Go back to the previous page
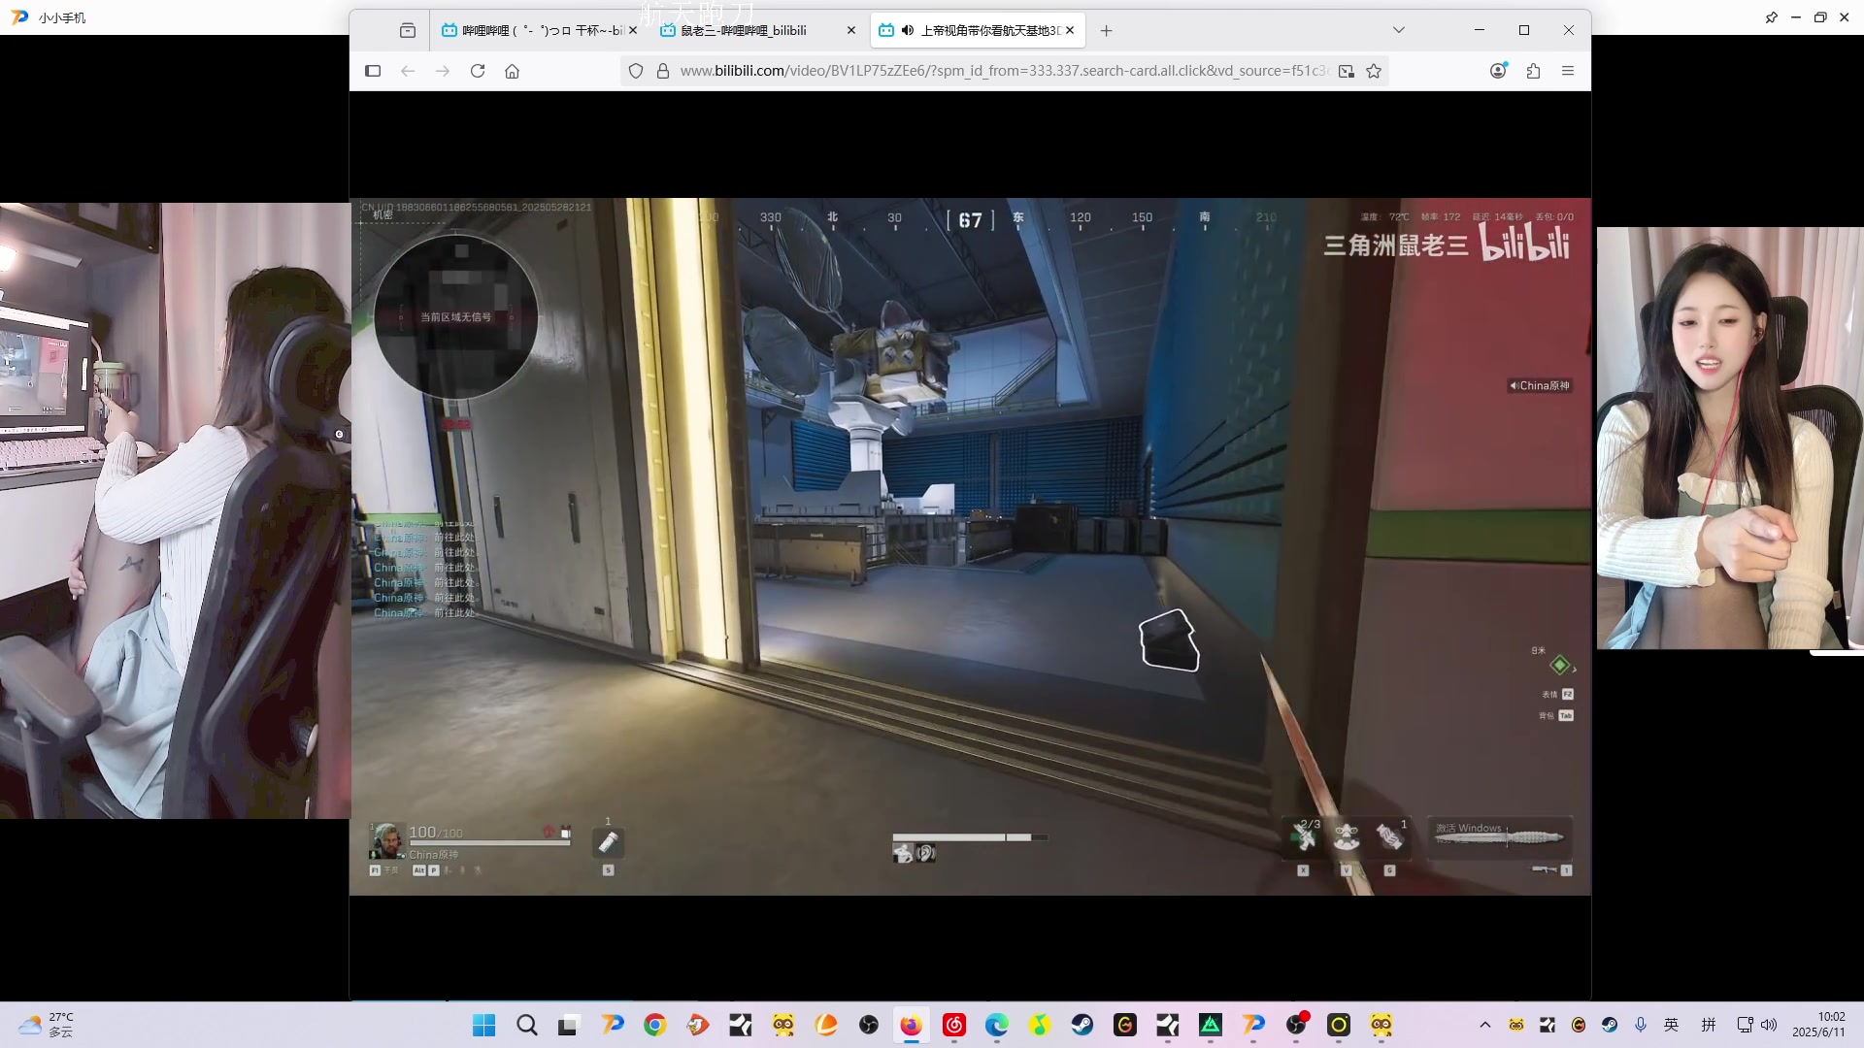Image resolution: width=1864 pixels, height=1048 pixels. pos(408,71)
